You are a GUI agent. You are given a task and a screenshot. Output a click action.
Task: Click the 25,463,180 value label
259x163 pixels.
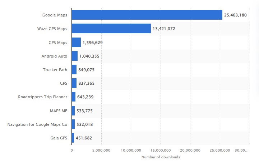click(236, 15)
